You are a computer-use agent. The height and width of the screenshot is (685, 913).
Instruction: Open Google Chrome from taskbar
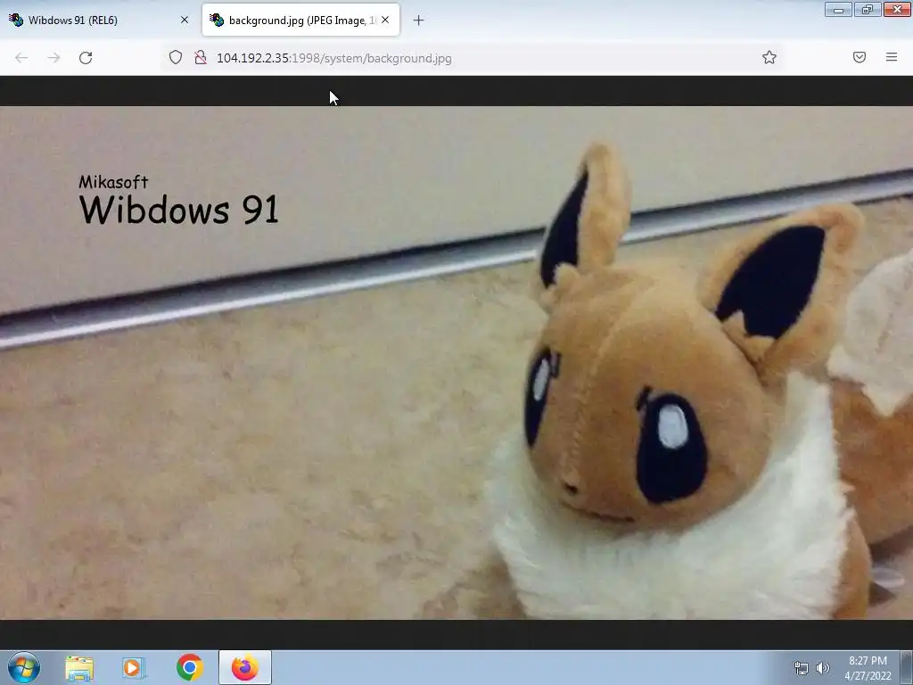(189, 667)
